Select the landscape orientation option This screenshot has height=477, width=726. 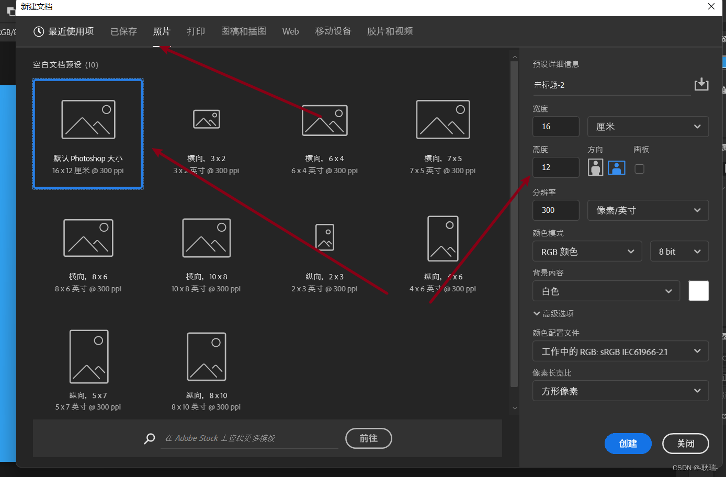[x=617, y=168]
